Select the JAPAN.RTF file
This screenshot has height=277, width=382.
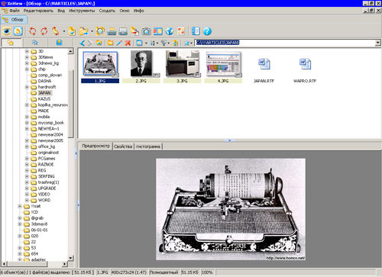point(264,69)
